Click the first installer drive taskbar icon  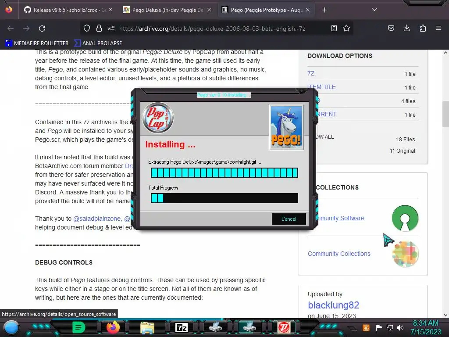click(x=215, y=327)
